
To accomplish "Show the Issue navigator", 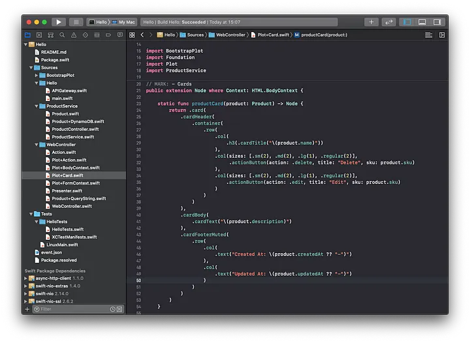I will tap(74, 35).
